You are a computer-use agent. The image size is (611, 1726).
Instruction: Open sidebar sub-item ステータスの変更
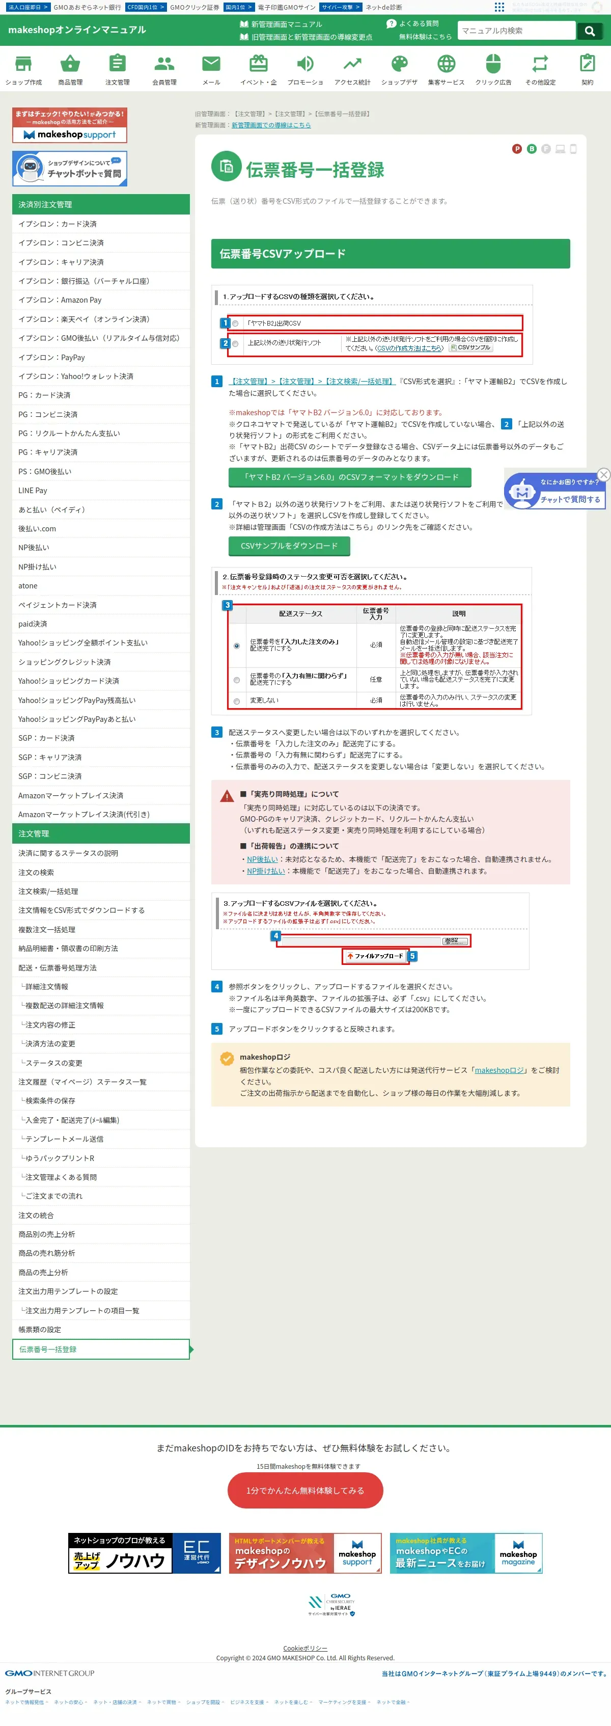tap(100, 1063)
